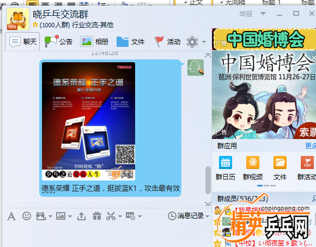Open the Tibhar K1 poster image
Image resolution: width=316 pixels, height=247 pixels.
click(88, 121)
